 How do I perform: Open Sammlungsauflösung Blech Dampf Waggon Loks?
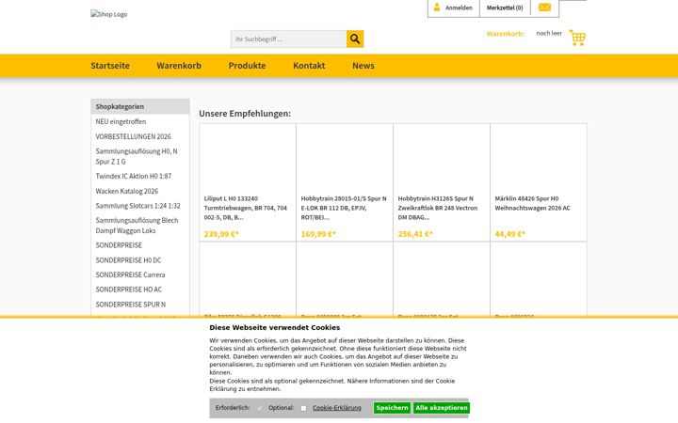[137, 226]
